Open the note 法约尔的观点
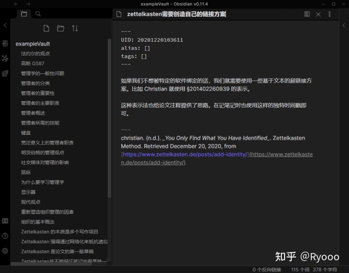 click(x=35, y=54)
